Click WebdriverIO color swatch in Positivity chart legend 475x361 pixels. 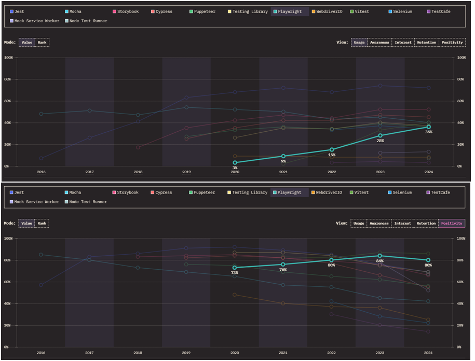point(313,192)
